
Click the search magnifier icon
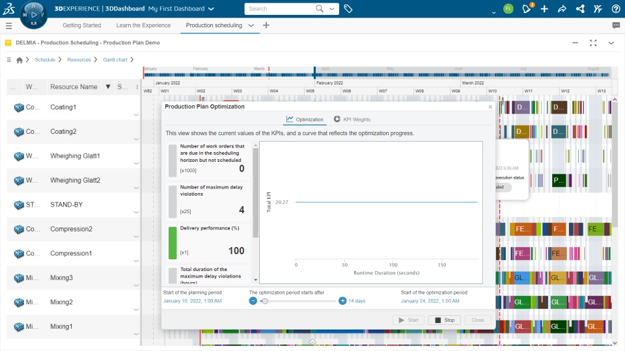[319, 8]
